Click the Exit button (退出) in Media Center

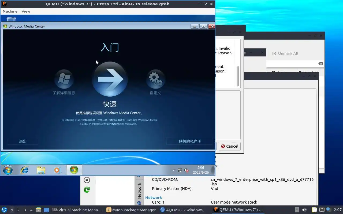(23, 141)
